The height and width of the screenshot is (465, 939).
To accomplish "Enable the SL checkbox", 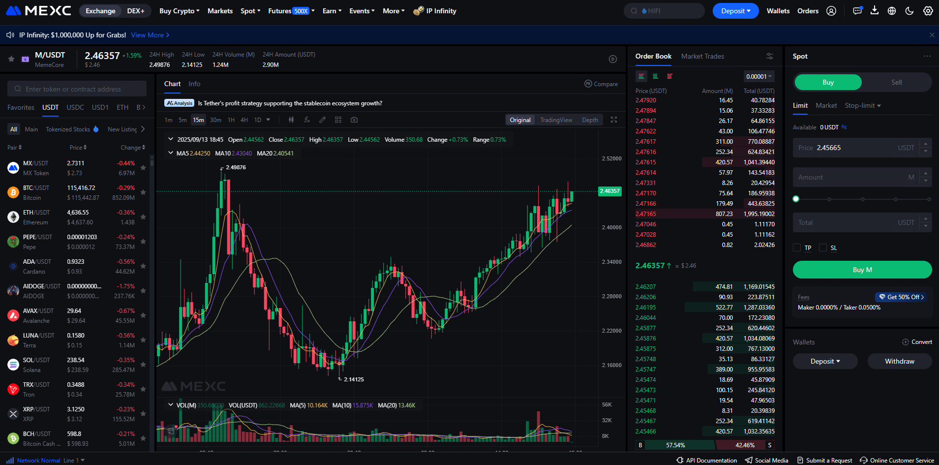I will click(x=823, y=248).
